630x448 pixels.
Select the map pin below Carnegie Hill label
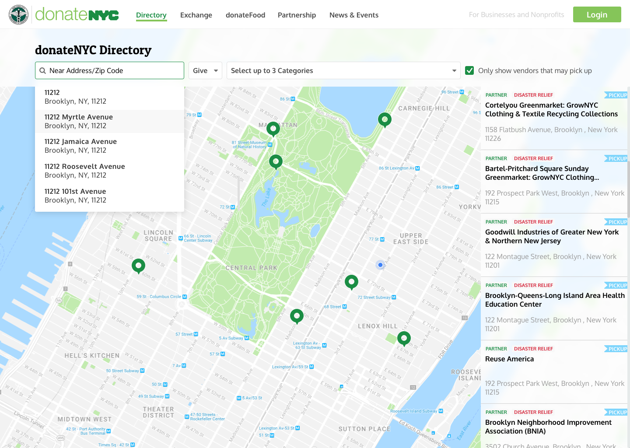tap(385, 120)
